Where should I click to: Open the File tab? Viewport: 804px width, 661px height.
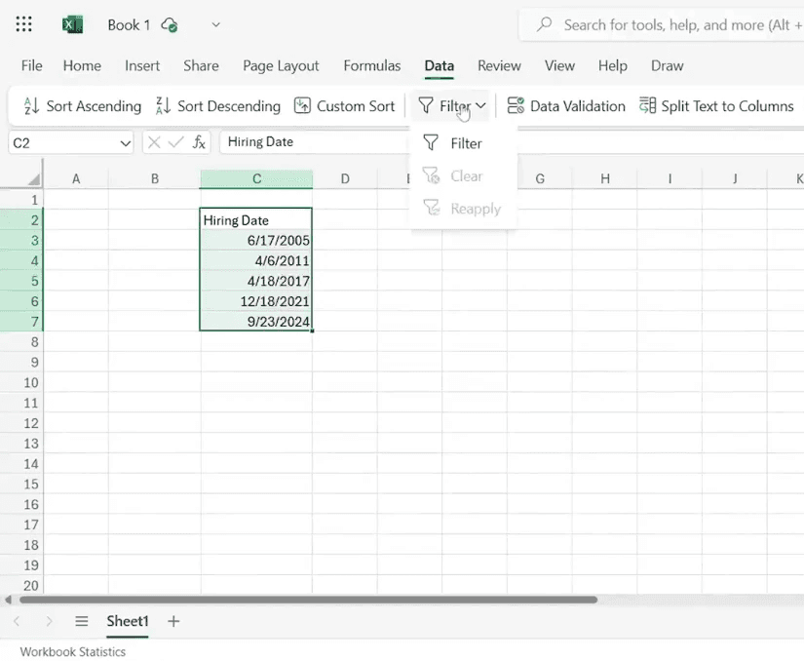pyautogui.click(x=31, y=65)
